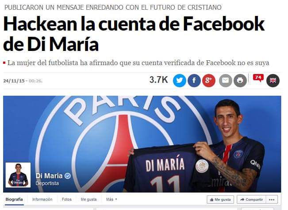Share article via the Google Plus icon

[209, 81]
